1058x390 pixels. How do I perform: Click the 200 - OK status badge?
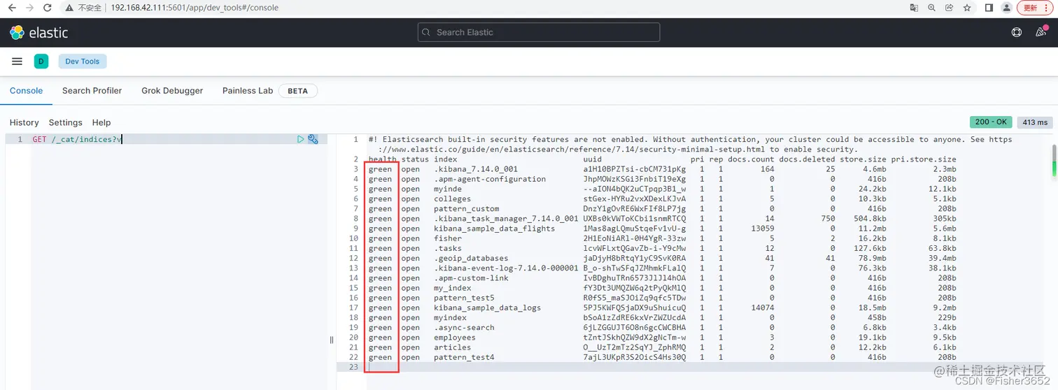click(991, 122)
